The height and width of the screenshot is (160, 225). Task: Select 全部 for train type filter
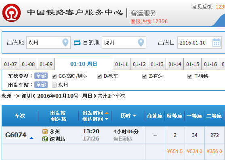(x=41, y=76)
